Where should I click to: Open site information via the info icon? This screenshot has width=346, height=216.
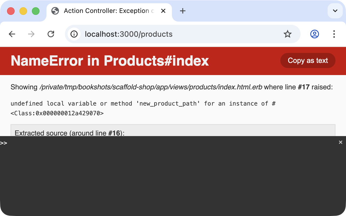tap(74, 34)
